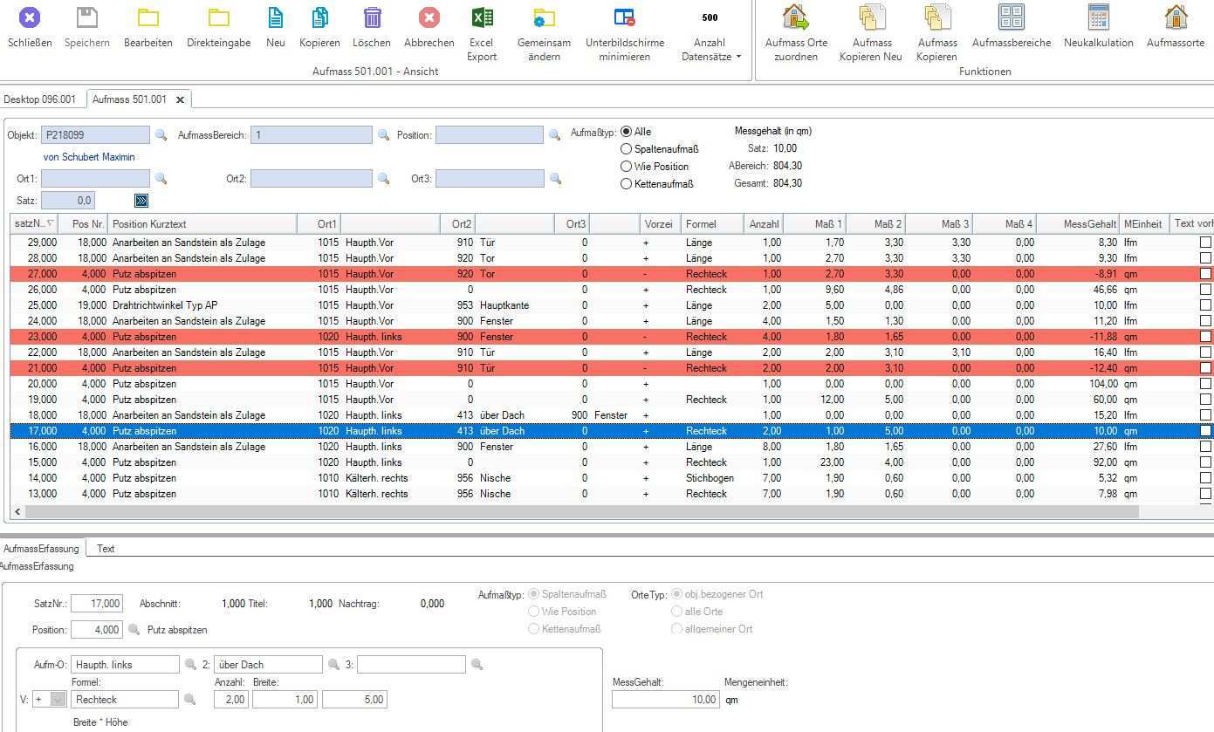
Task: Select the Spaltenaufmaß radio button in filter
Action: [x=626, y=149]
